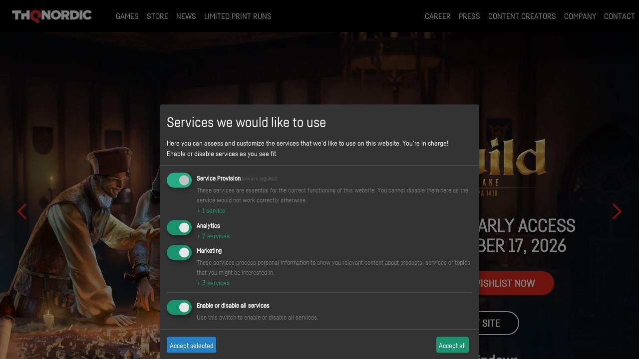Image resolution: width=639 pixels, height=359 pixels.
Task: Open the Company menu item
Action: pyautogui.click(x=580, y=16)
